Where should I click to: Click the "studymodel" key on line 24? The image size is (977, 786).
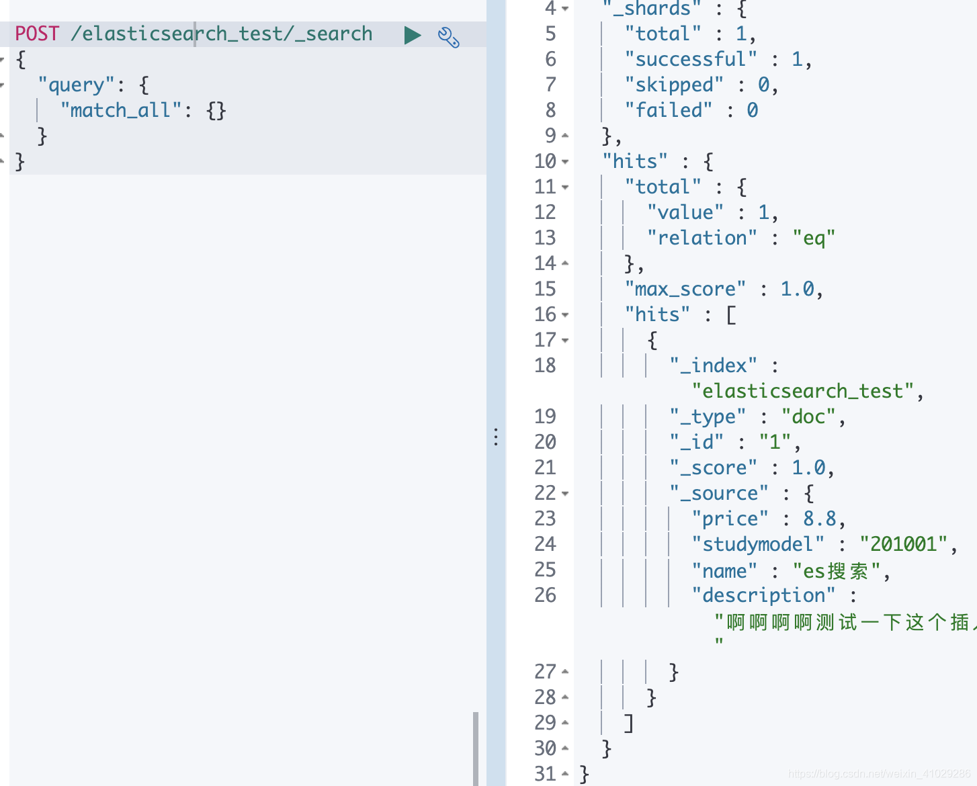click(x=758, y=544)
